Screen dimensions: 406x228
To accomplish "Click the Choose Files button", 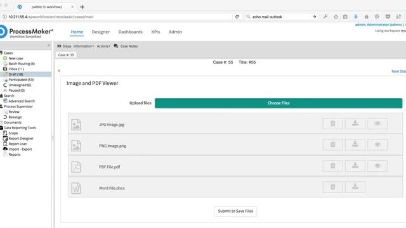I will click(278, 103).
